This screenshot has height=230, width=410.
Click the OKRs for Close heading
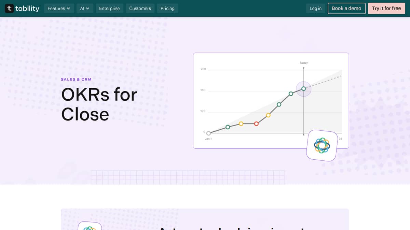[99, 104]
